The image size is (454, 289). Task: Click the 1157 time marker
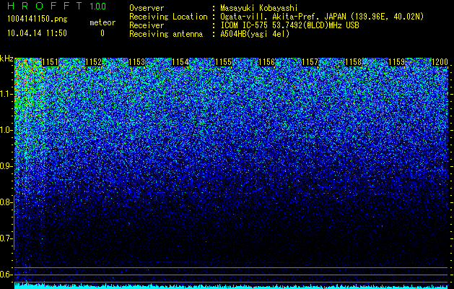[310, 62]
